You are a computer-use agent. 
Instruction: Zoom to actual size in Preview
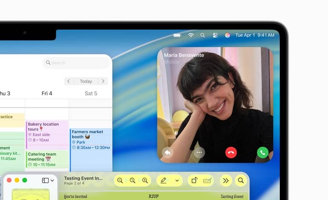[x=132, y=180]
